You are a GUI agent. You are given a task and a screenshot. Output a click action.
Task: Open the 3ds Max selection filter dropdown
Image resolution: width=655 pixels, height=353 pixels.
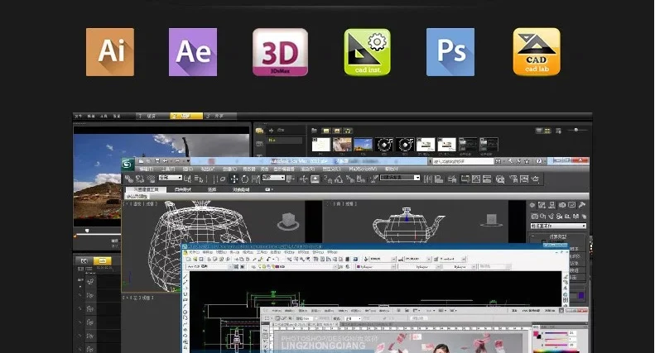click(170, 179)
